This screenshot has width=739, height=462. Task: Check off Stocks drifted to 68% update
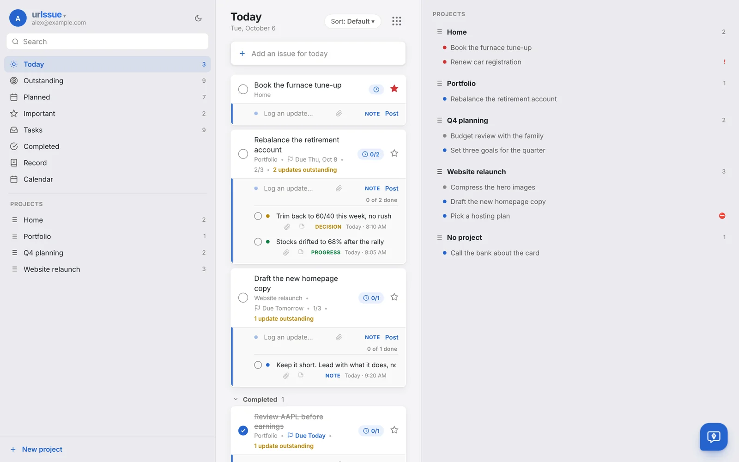pos(258,242)
